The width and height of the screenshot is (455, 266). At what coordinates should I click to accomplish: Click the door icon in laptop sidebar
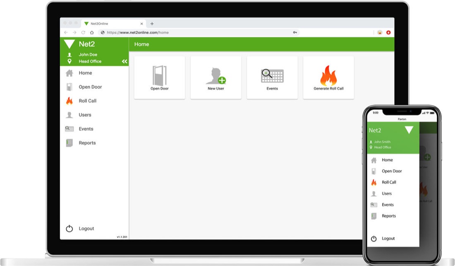click(69, 87)
